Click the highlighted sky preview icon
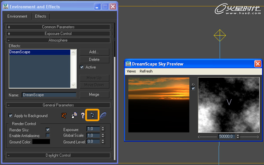This screenshot has height=165, width=264. 92,115
